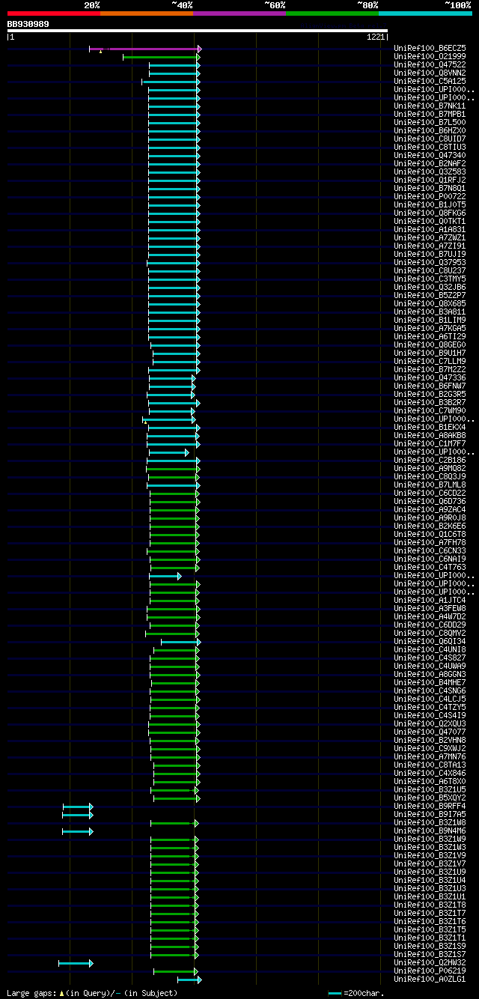Open the UniRef100_B2NAF2 hit
Screen dimensions: 479x999
pyautogui.click(x=431, y=163)
